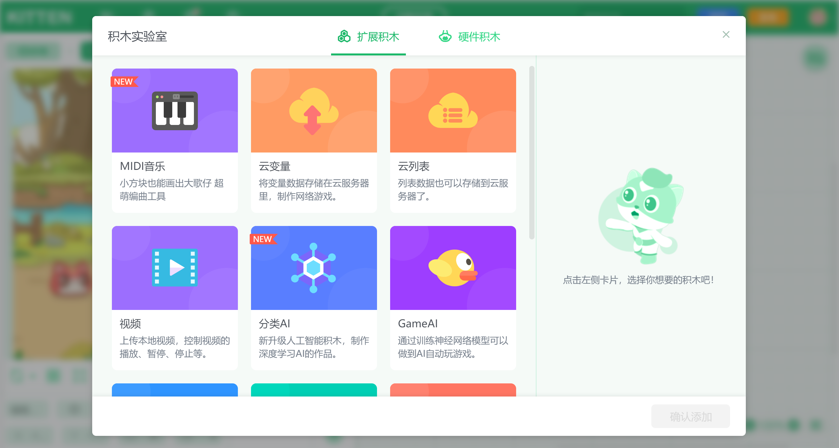Switch to the 硬件积木 tab

click(x=470, y=37)
